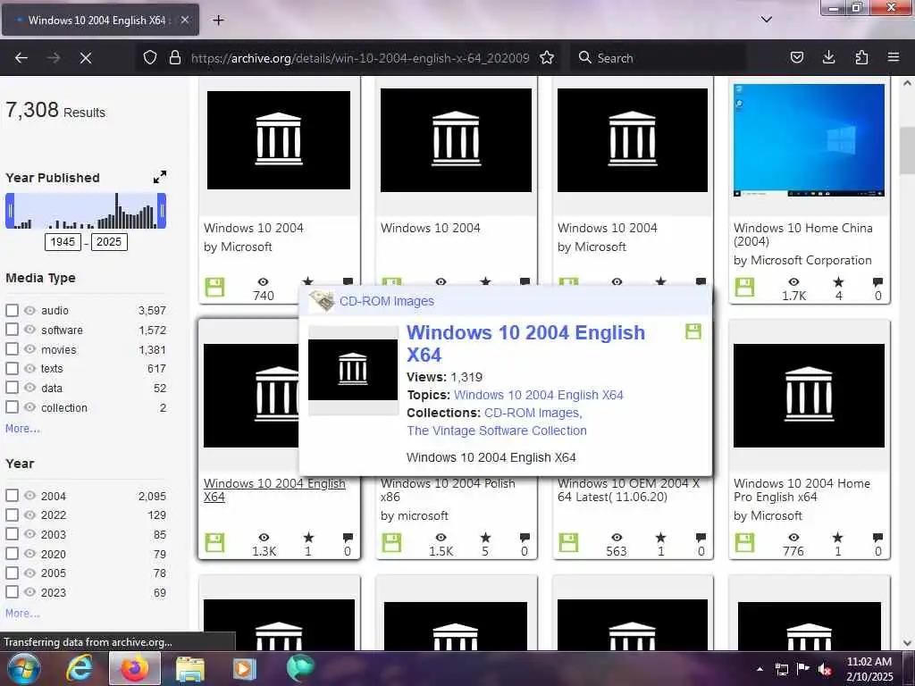This screenshot has height=686, width=915.
Task: Click the padlock site info icon
Action: (x=174, y=58)
